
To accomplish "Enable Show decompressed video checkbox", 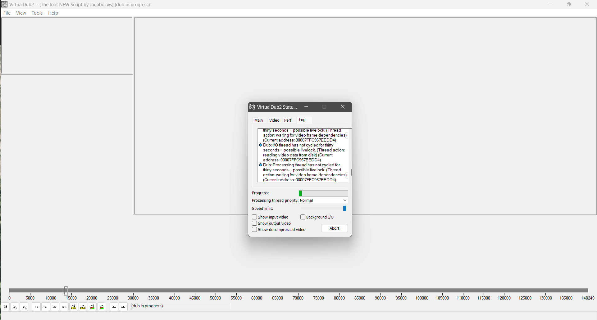I will tap(254, 230).
